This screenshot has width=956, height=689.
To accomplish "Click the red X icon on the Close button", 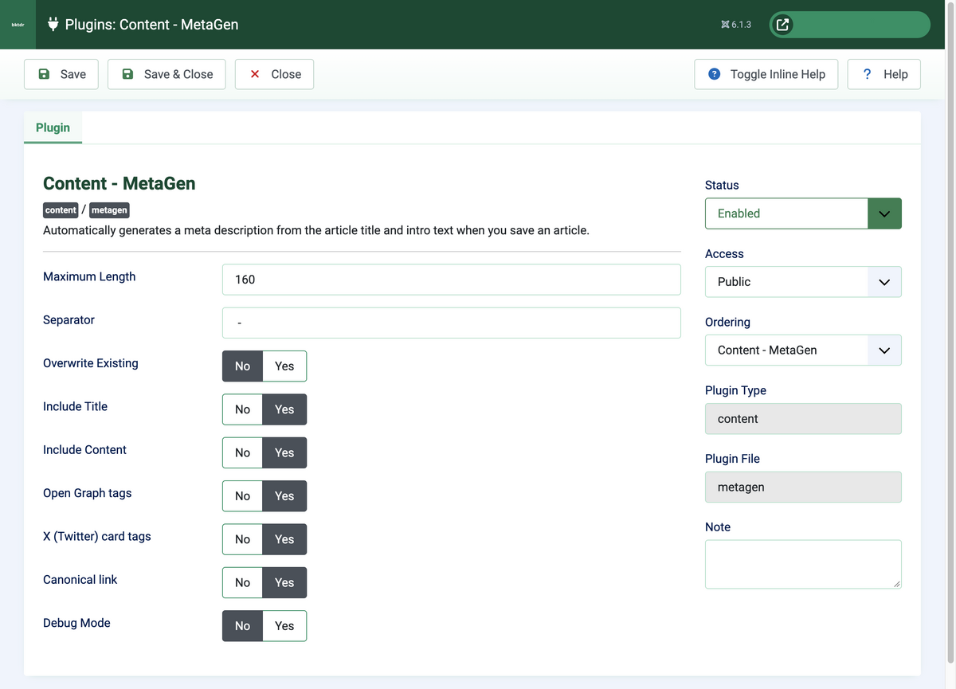I will point(255,74).
